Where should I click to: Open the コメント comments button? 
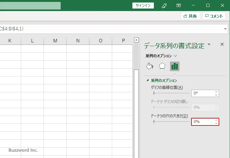[x=214, y=16]
